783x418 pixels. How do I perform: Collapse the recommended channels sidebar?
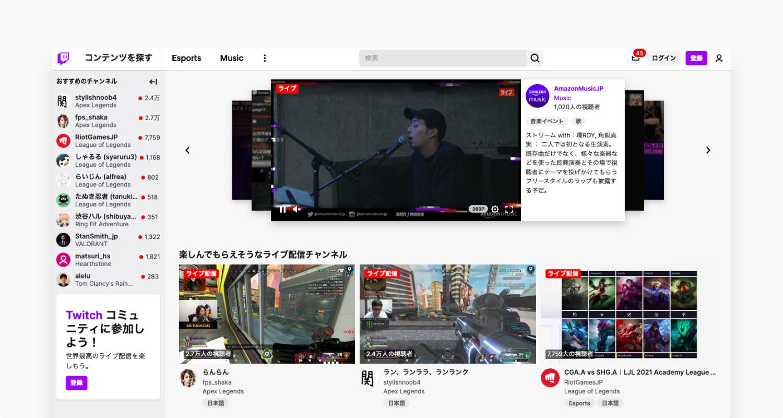(153, 82)
